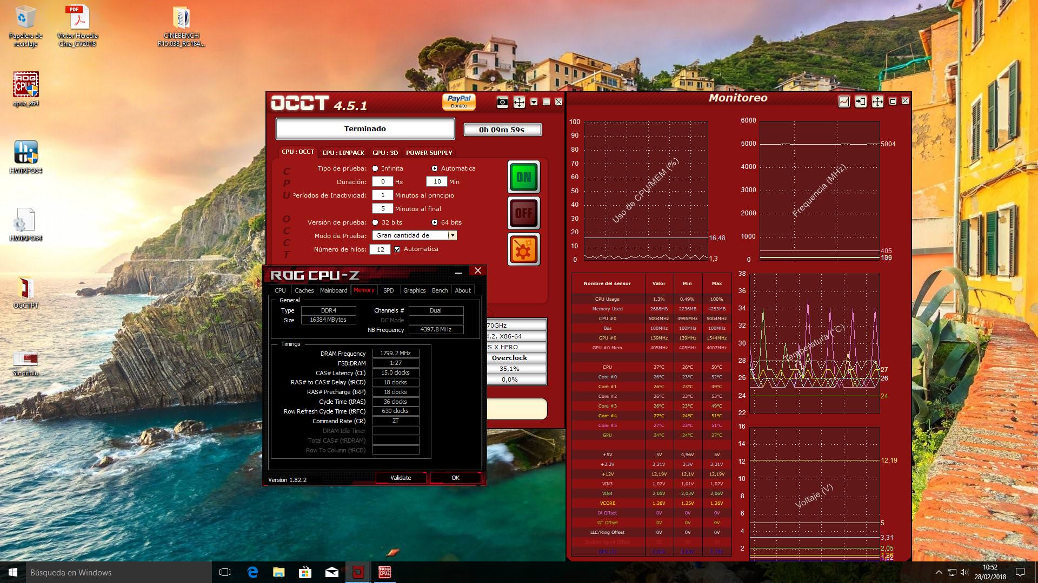Open OCCT settings orange gear button
1038x583 pixels.
pos(523,249)
